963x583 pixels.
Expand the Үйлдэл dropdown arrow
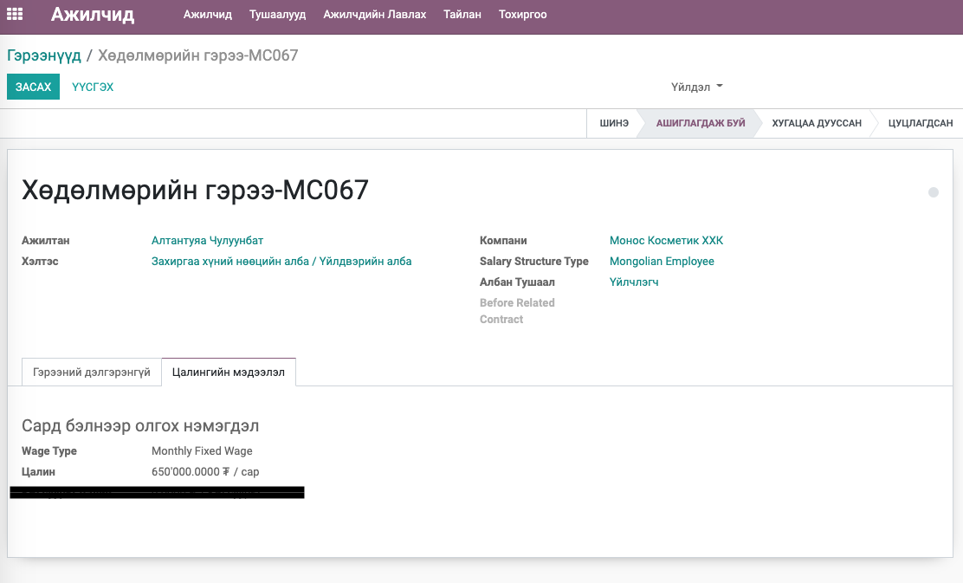[719, 86]
